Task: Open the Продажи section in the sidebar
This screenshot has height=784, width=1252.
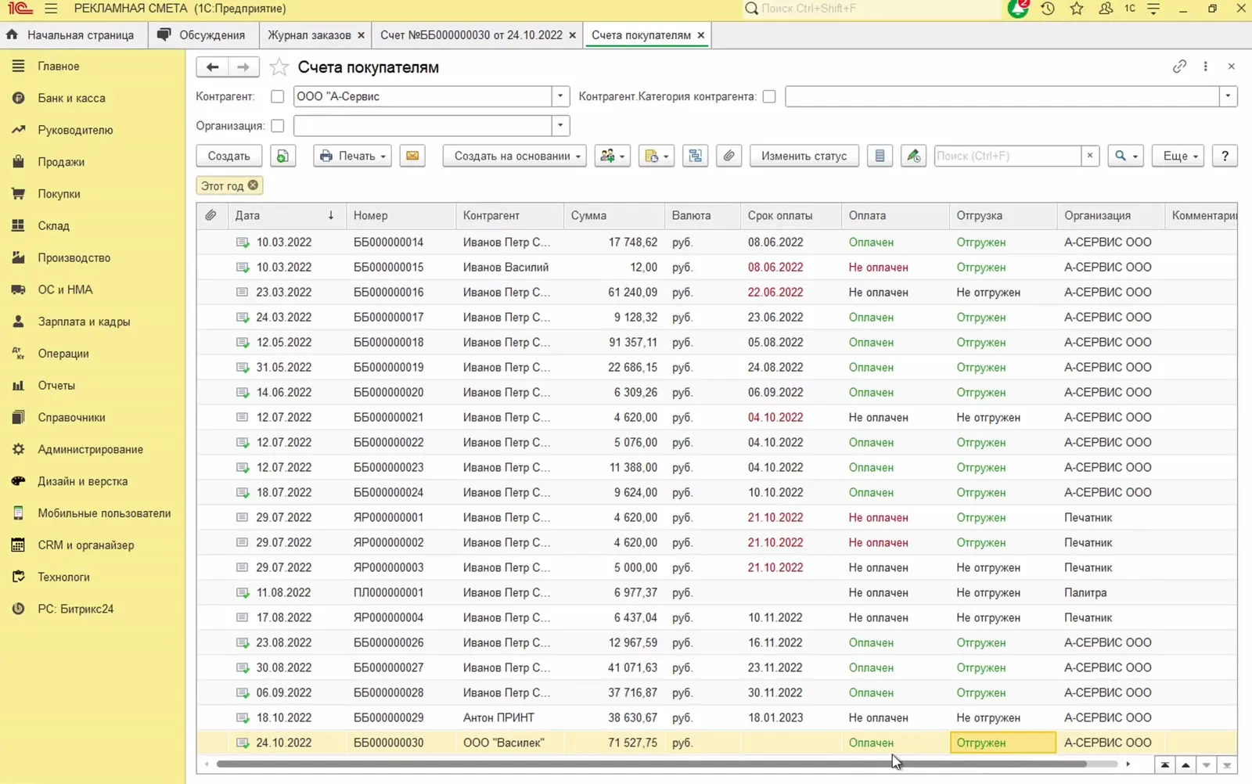Action: [x=61, y=162]
